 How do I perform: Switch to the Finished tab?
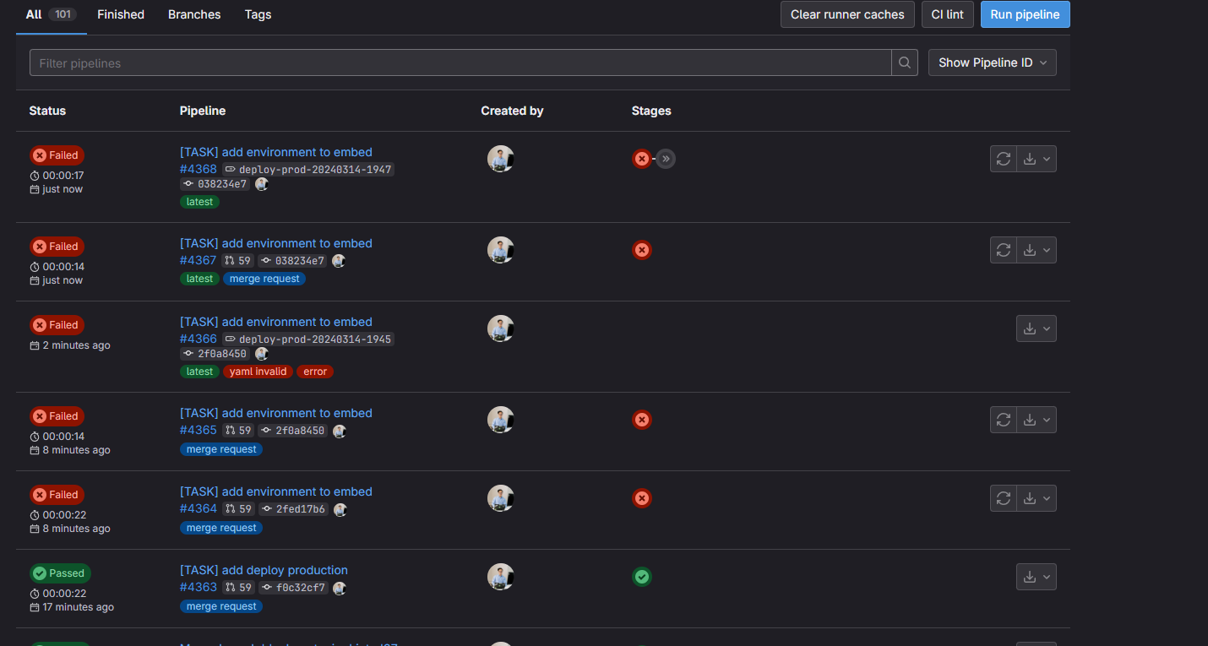121,14
